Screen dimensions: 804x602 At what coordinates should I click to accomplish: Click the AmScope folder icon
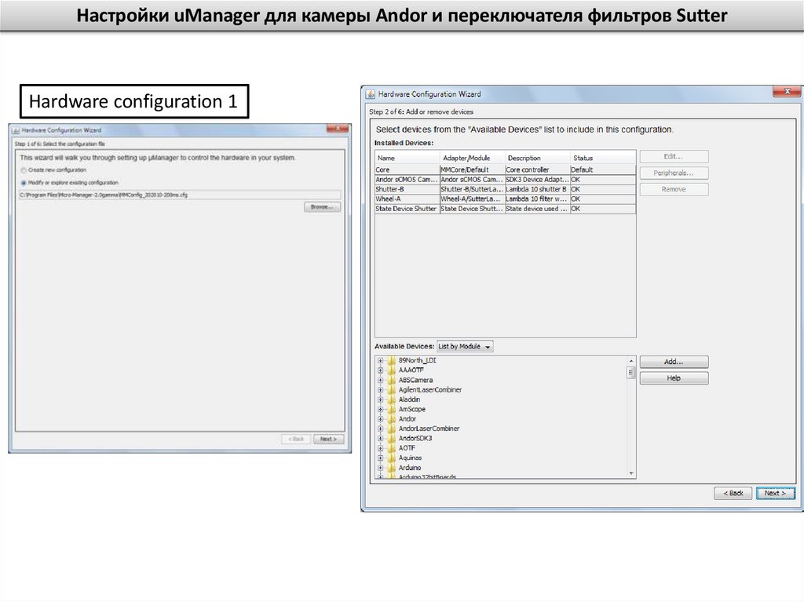coord(392,409)
